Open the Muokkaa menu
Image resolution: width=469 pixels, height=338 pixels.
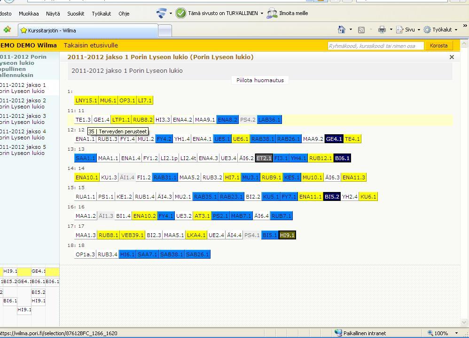point(29,14)
